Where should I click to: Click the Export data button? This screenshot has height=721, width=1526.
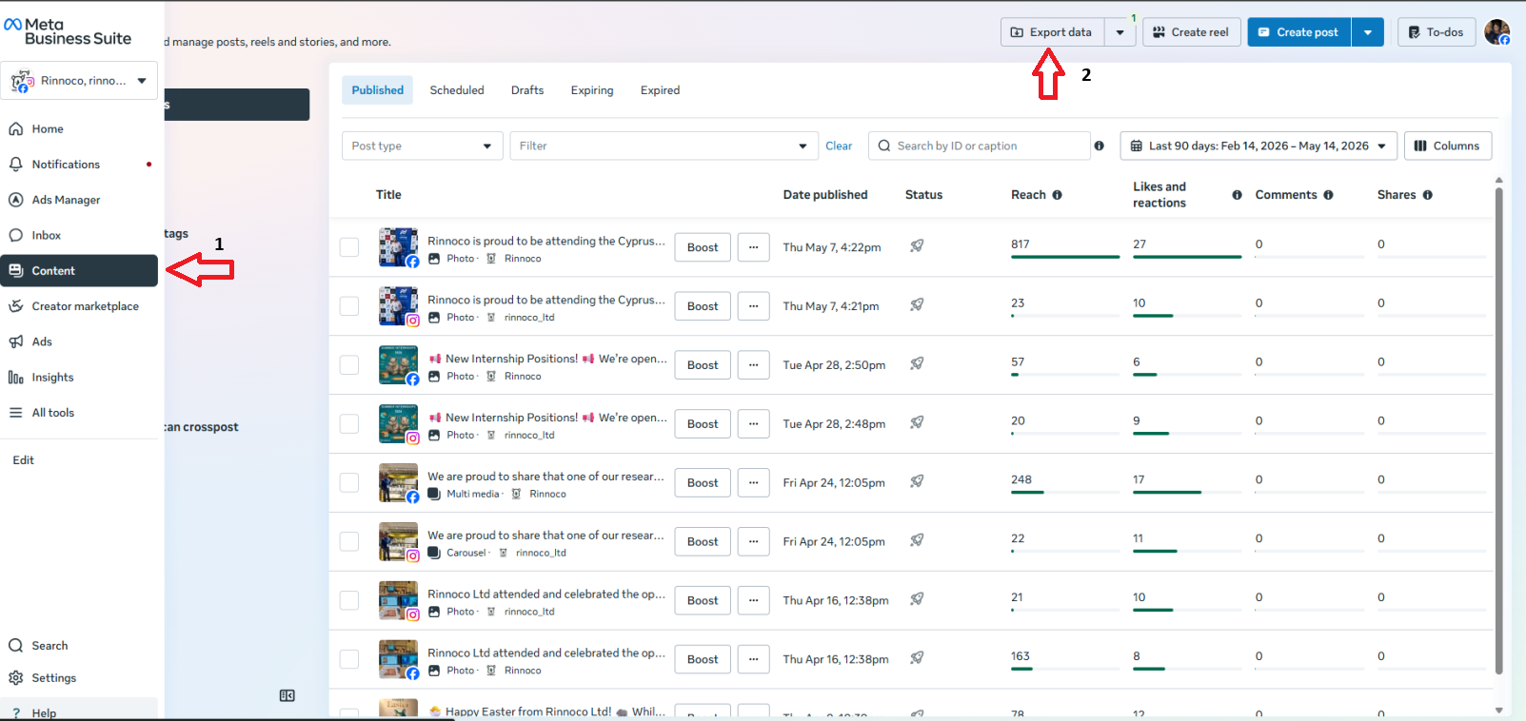tap(1052, 32)
